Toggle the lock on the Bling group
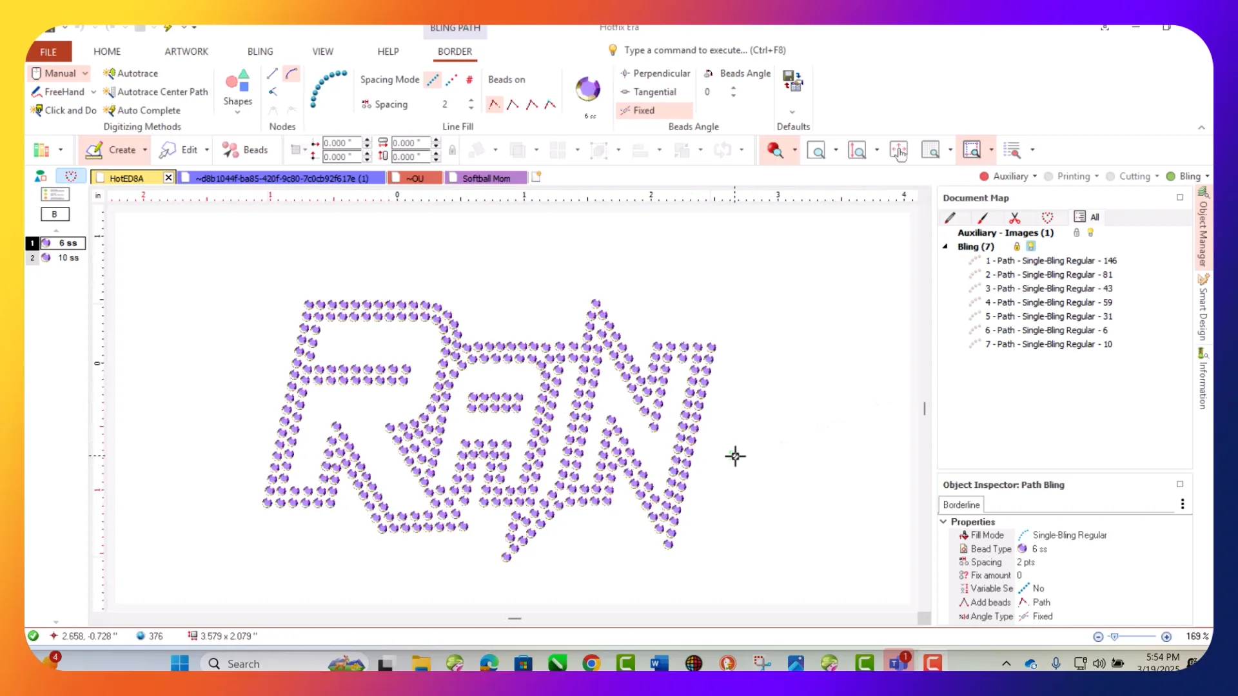The width and height of the screenshot is (1238, 696). [x=1017, y=246]
